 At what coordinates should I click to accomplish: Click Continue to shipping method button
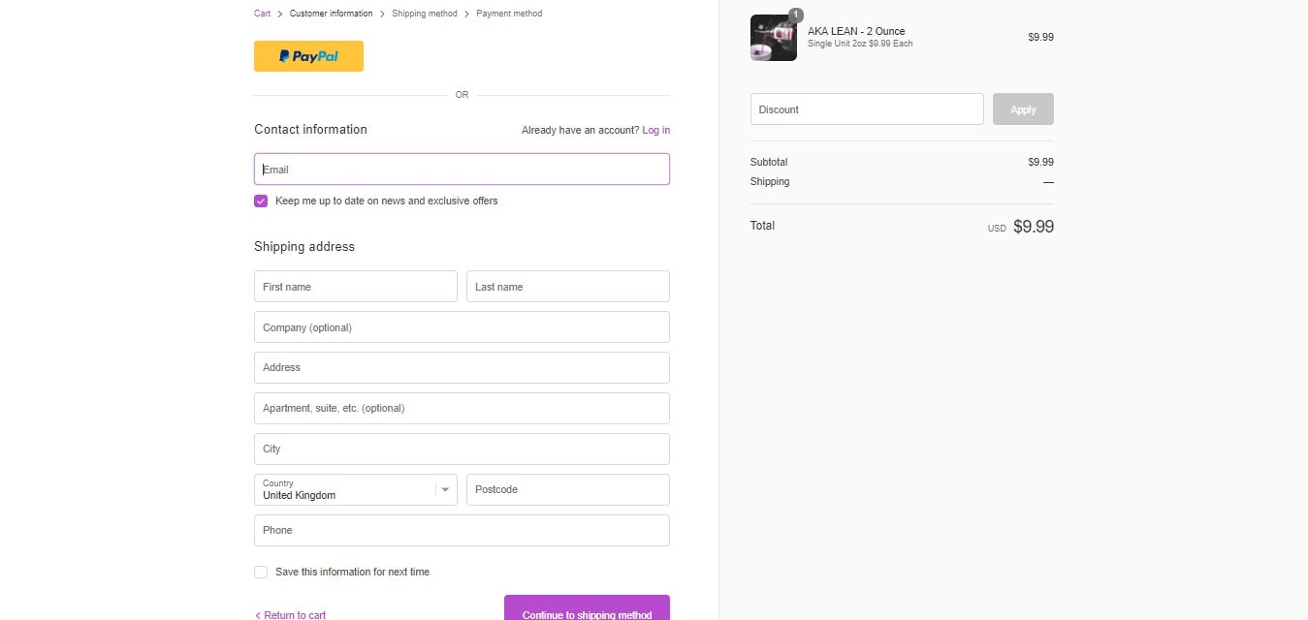587,608
